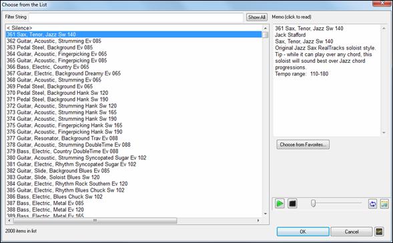Select 387 Bass, Electric, Metal Ev 085
The height and width of the screenshot is (243, 393).
pyautogui.click(x=134, y=203)
